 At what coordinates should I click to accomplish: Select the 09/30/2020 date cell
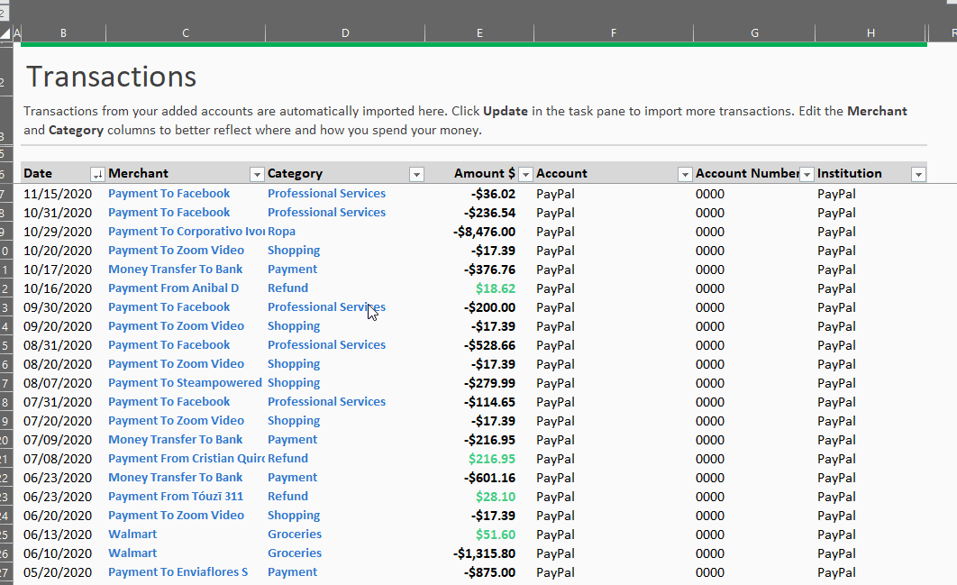coord(58,307)
